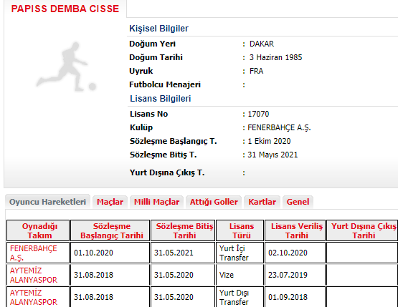The width and height of the screenshot is (398, 307).
Task: Click the Kişisel Bilgiler section heading
Action: point(159,29)
